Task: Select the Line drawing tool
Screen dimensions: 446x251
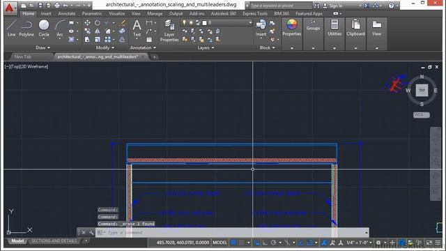Action: pyautogui.click(x=11, y=28)
